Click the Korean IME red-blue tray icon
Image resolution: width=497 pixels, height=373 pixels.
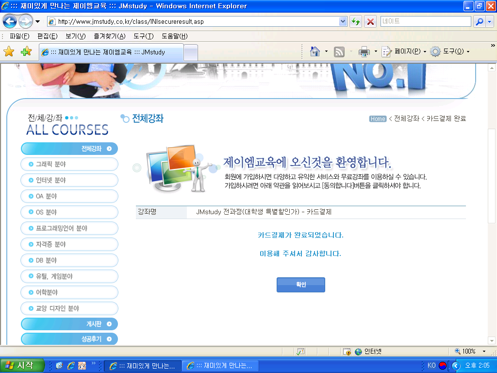pyautogui.click(x=443, y=366)
